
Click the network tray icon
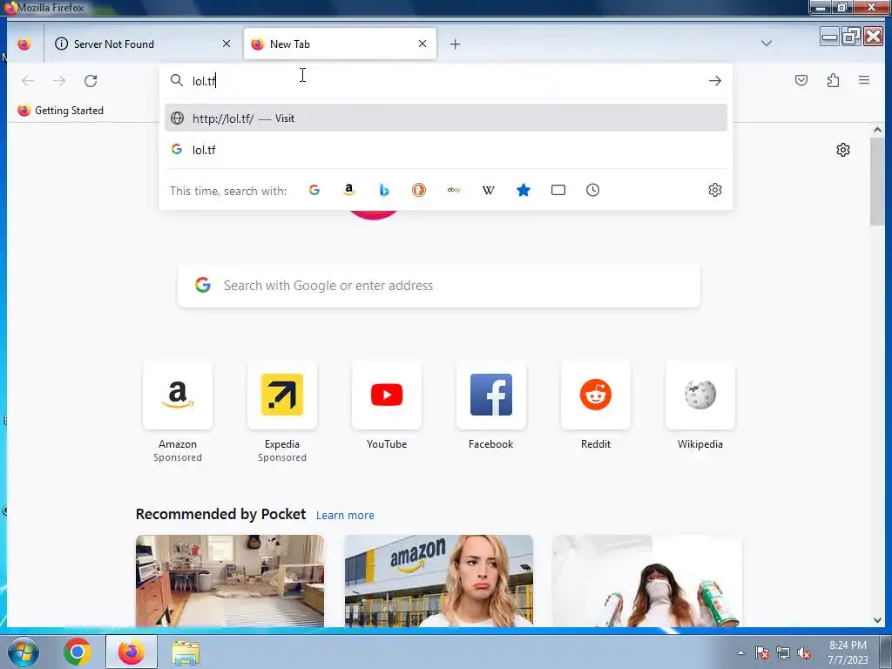click(783, 652)
